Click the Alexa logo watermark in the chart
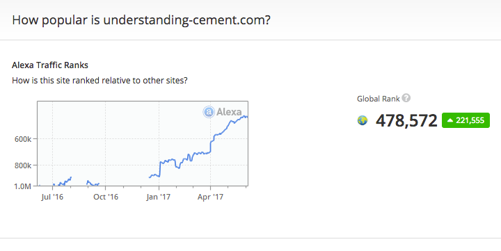Viewport: 501px width, 251px height. point(223,112)
